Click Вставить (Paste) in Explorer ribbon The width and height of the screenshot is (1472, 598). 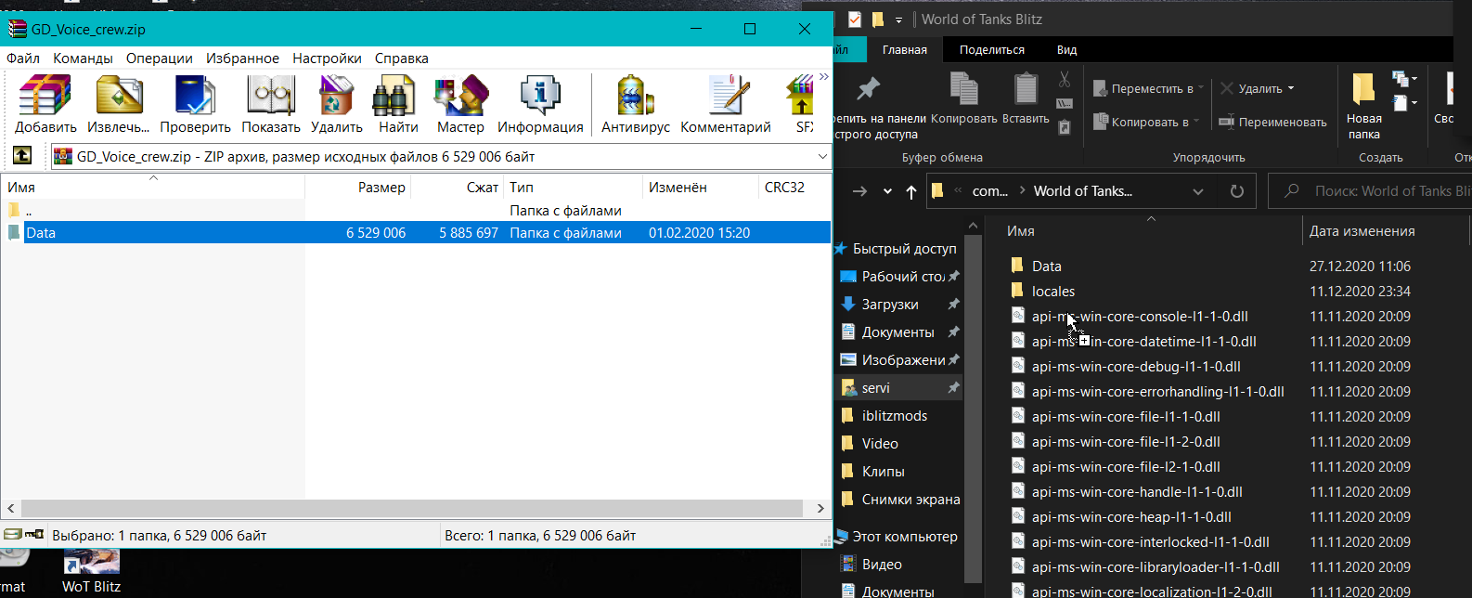[1026, 98]
